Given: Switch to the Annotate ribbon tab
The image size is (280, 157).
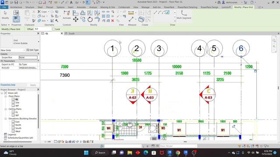Looking at the screenshot, I should coord(81,7).
